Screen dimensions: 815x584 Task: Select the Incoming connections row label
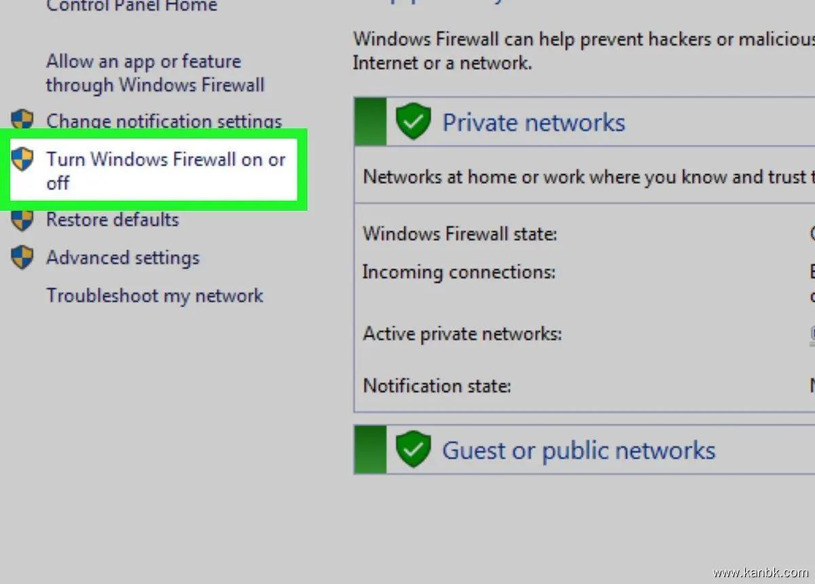coord(459,272)
